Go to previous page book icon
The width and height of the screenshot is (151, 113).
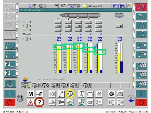tap(111, 102)
